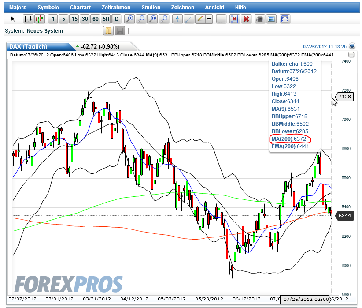
Task: Enable the 5H timeframe
Action: (105, 19)
